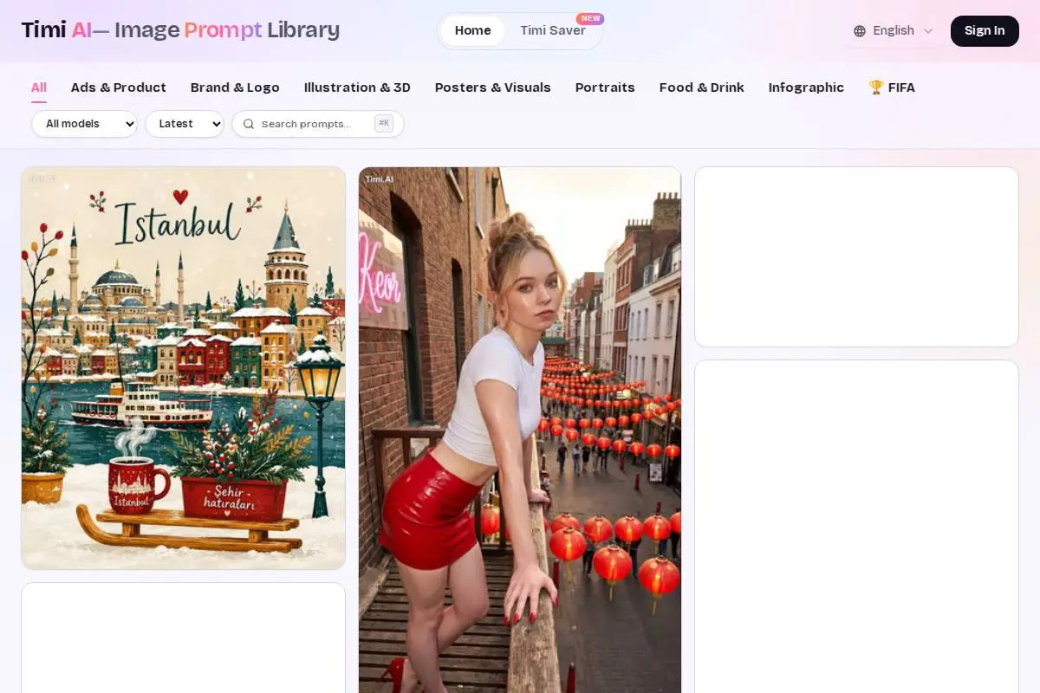The height and width of the screenshot is (693, 1040).
Task: Open the FIFA trophy category
Action: (x=892, y=87)
